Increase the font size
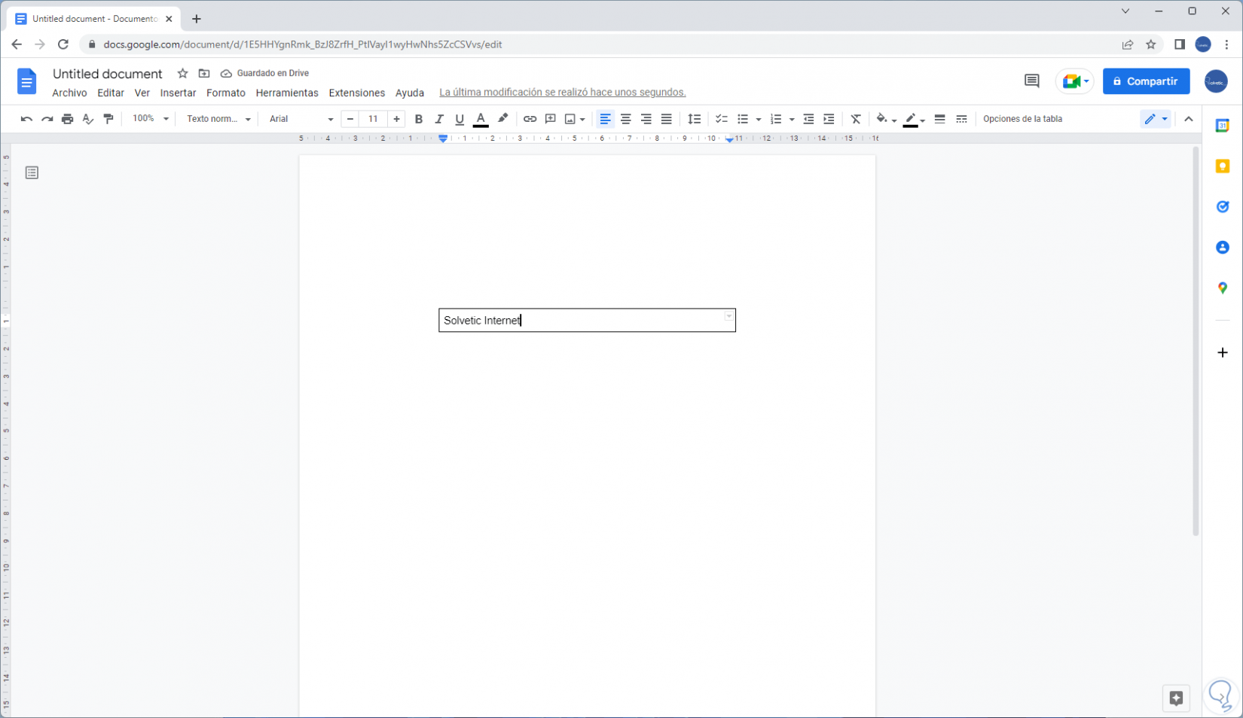 tap(396, 119)
